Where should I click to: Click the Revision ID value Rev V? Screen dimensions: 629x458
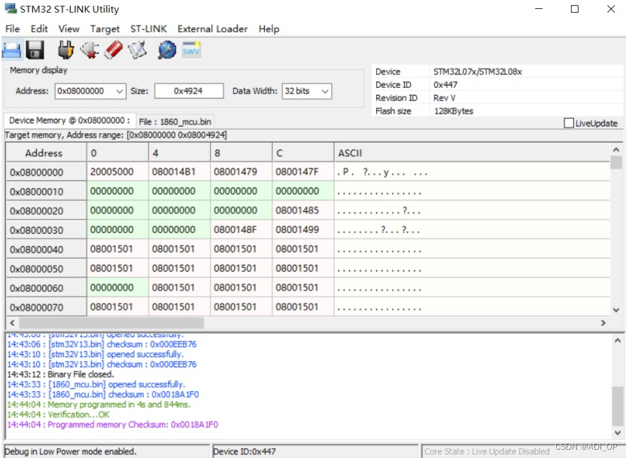444,98
